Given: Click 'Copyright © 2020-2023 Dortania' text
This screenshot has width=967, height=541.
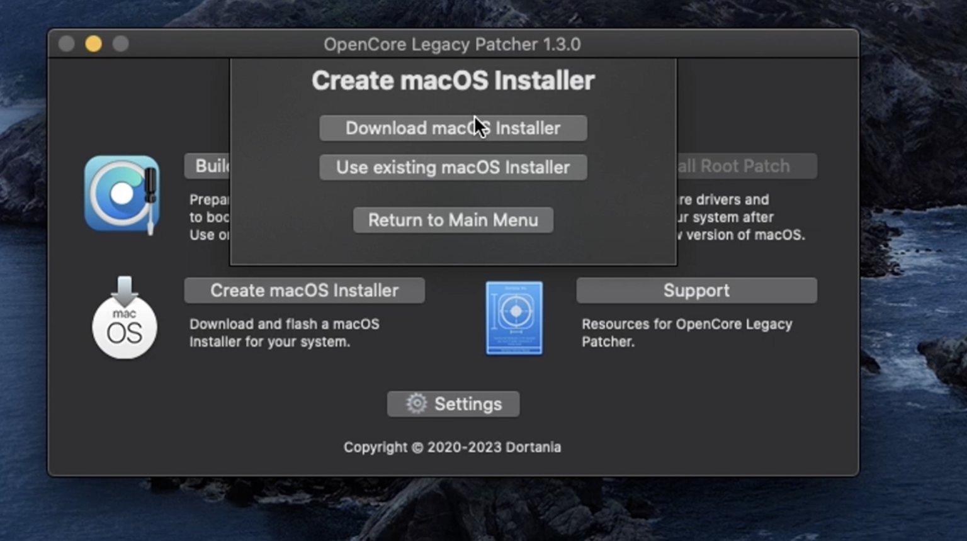Looking at the screenshot, I should point(453,447).
